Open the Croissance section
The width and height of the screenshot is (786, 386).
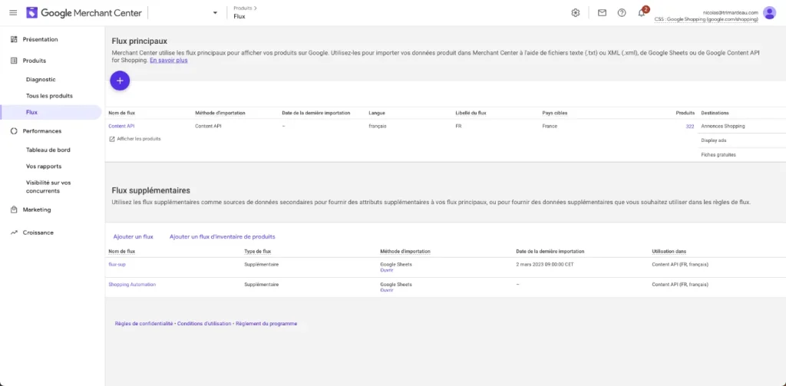click(38, 233)
